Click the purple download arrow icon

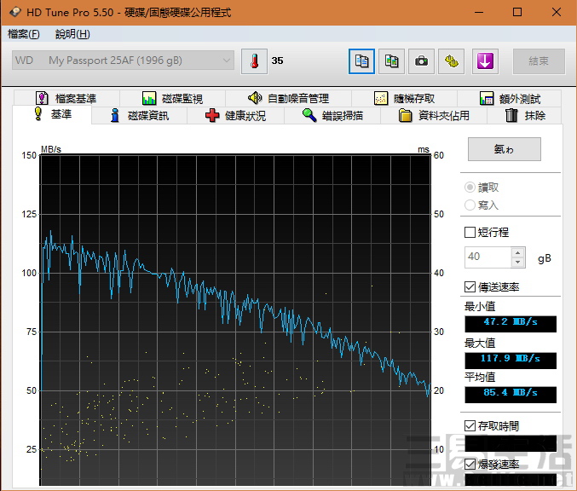(x=485, y=61)
